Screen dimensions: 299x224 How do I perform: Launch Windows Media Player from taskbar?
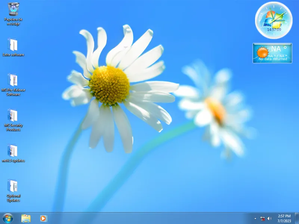click(x=44, y=218)
